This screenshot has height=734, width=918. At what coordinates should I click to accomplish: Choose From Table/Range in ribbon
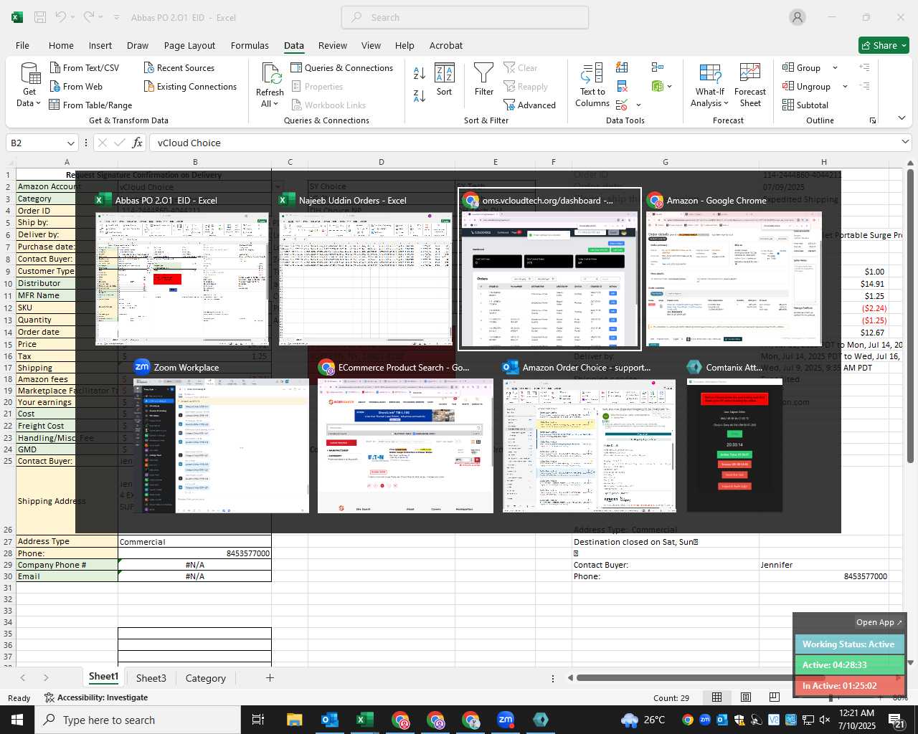click(x=90, y=105)
